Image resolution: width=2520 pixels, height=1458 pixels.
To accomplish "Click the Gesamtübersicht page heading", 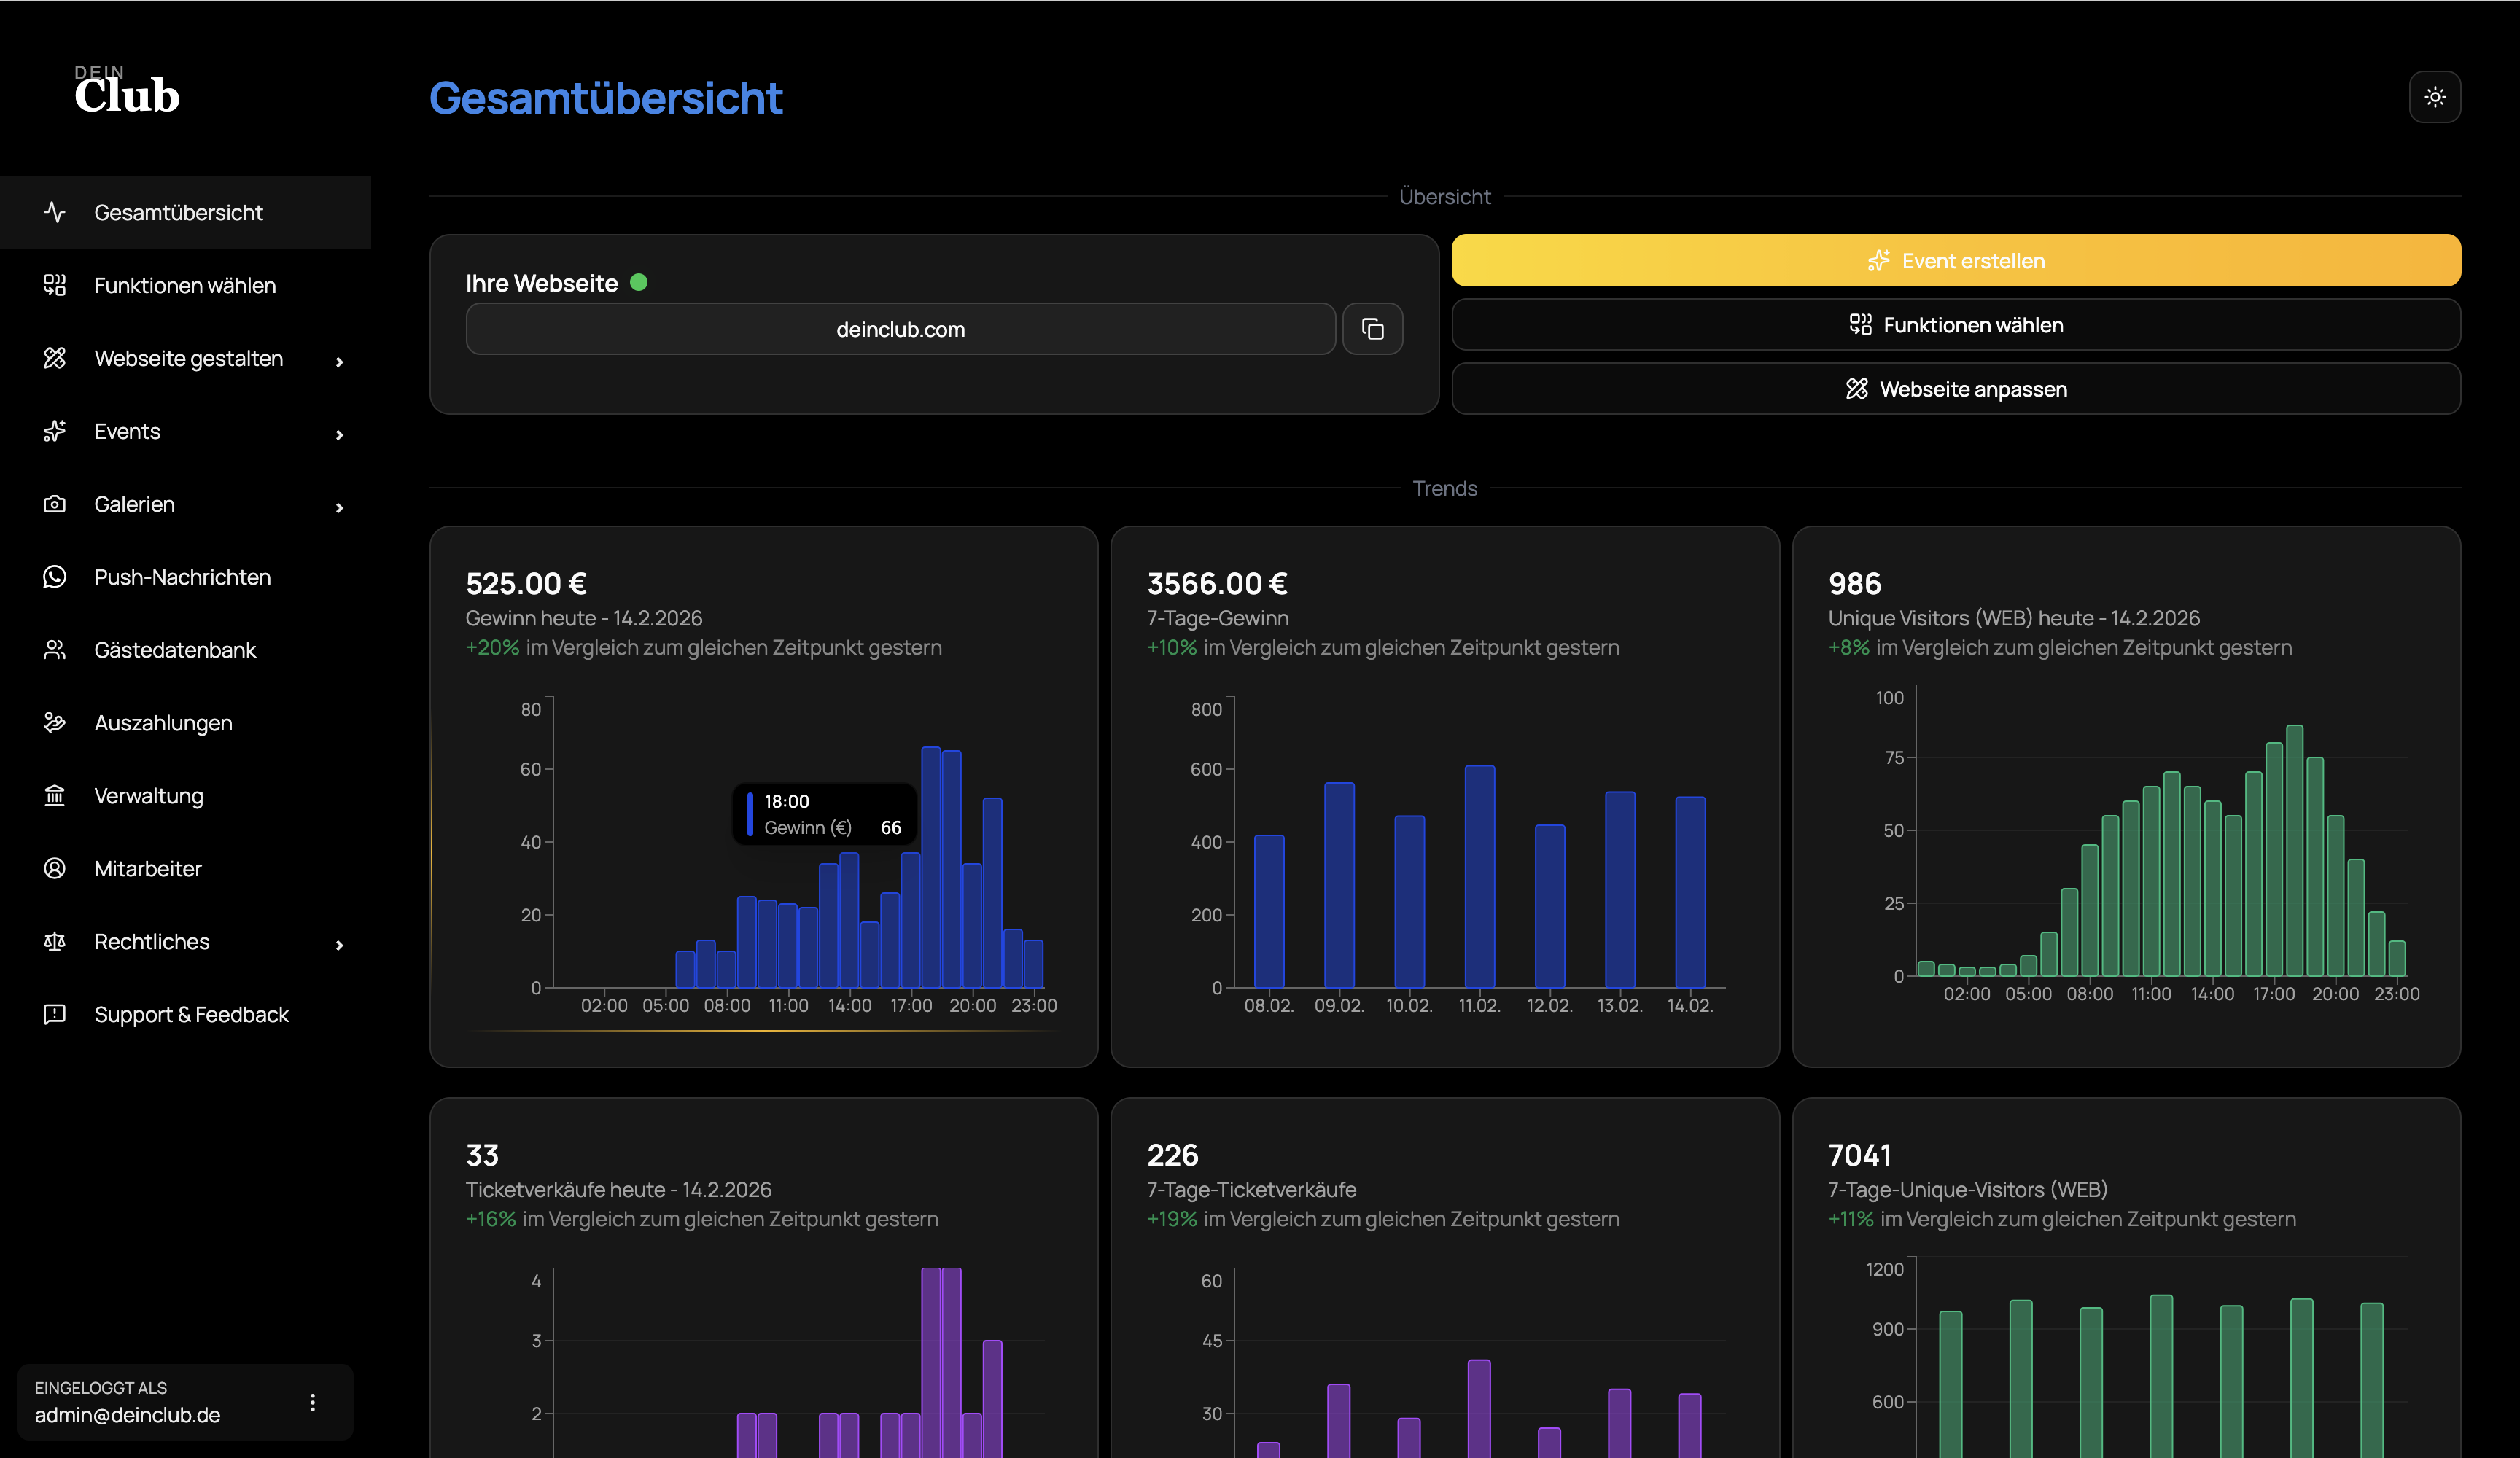I will pyautogui.click(x=606, y=98).
